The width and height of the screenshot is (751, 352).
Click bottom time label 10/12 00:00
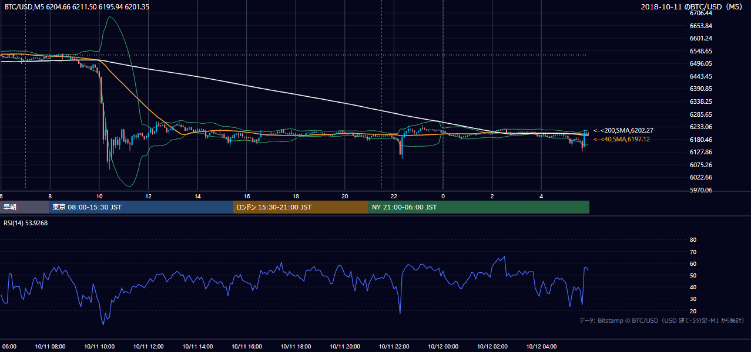443,346
